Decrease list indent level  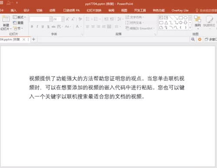[x=106, y=19]
